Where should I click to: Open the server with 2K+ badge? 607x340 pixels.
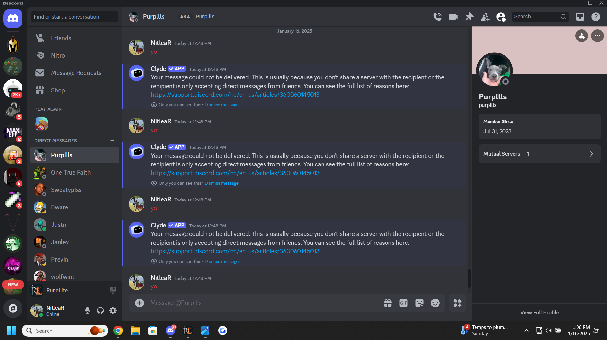click(13, 89)
